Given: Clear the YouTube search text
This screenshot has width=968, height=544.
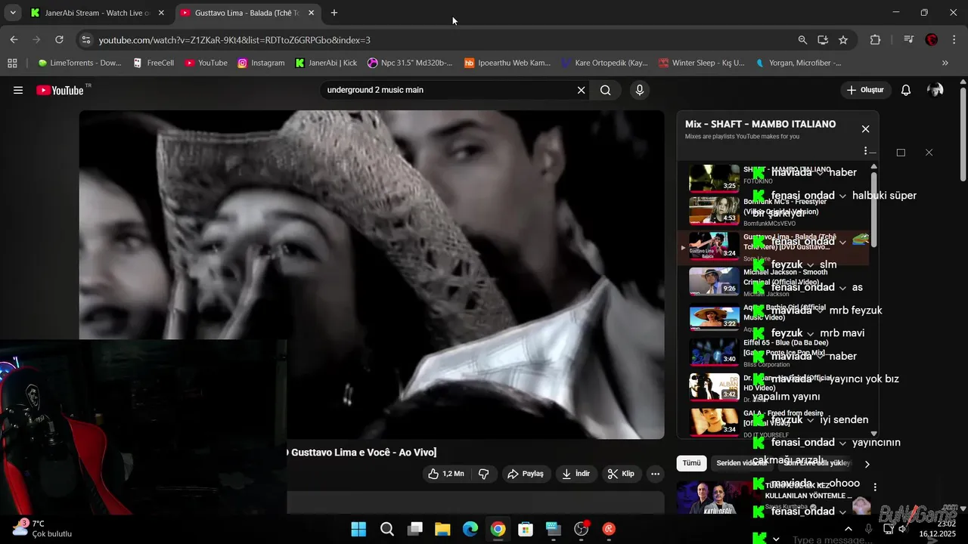Looking at the screenshot, I should point(581,90).
